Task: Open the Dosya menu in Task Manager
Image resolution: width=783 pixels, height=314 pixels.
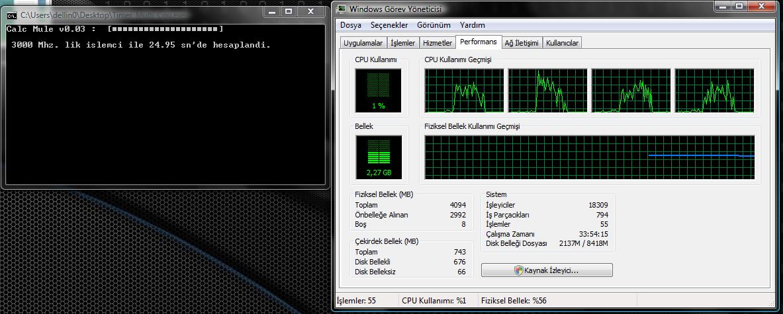Action: (351, 25)
